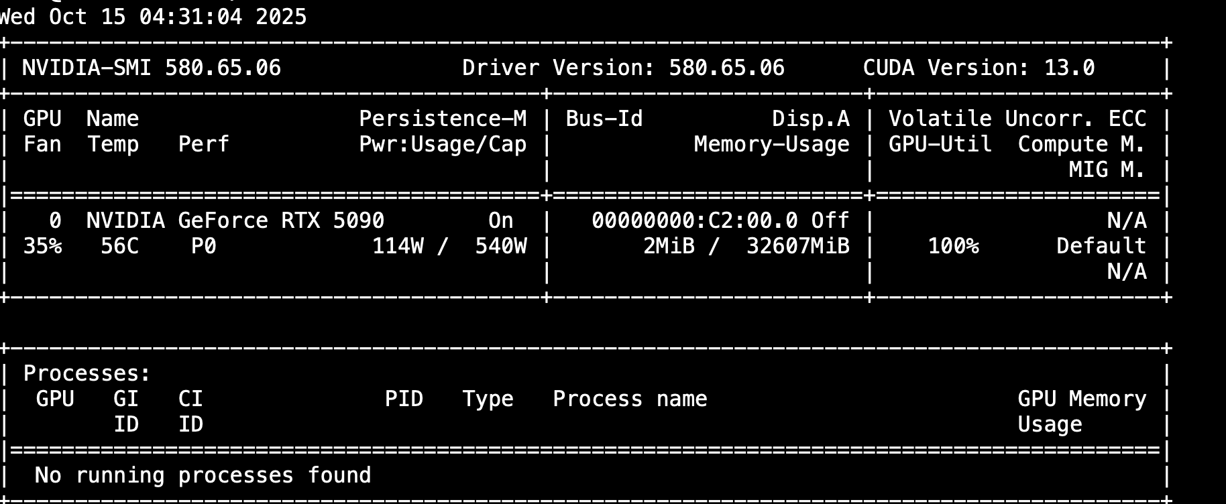This screenshot has width=1226, height=504.
Task: Select the No running processes found message
Action: click(203, 475)
